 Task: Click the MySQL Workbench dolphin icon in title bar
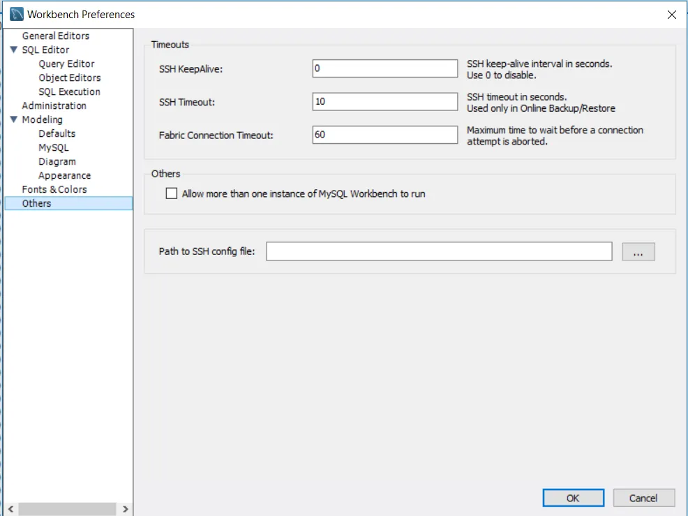[x=16, y=14]
